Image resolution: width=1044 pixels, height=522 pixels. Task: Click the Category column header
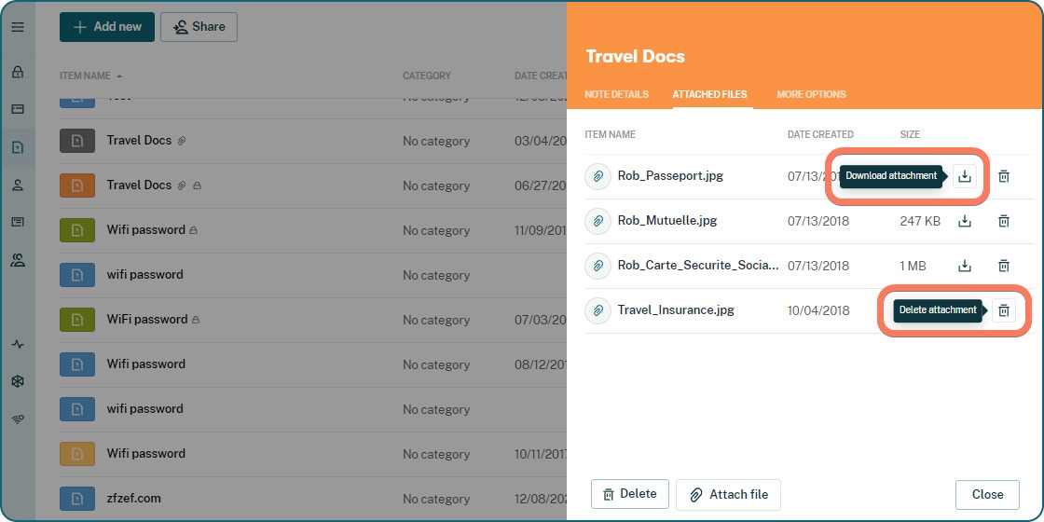click(x=427, y=76)
